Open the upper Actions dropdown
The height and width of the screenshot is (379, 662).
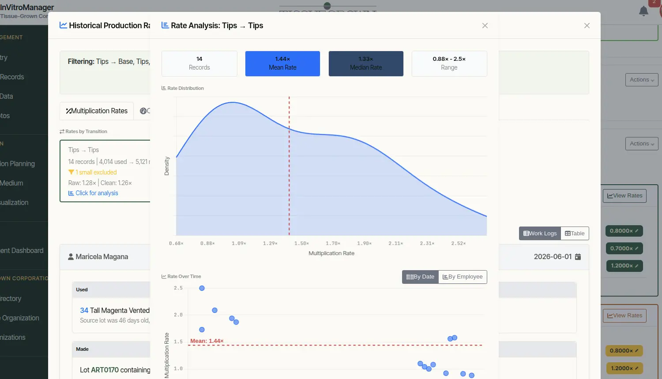click(x=642, y=80)
